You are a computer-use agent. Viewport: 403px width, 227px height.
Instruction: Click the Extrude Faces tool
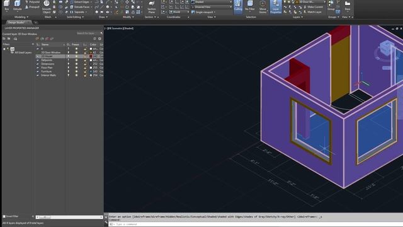pos(79,7)
